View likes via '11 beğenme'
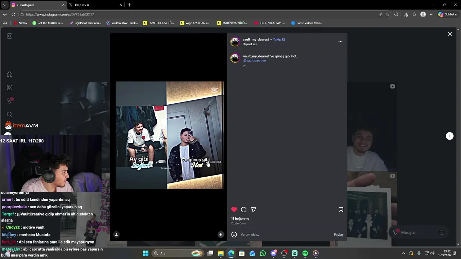 pyautogui.click(x=240, y=219)
